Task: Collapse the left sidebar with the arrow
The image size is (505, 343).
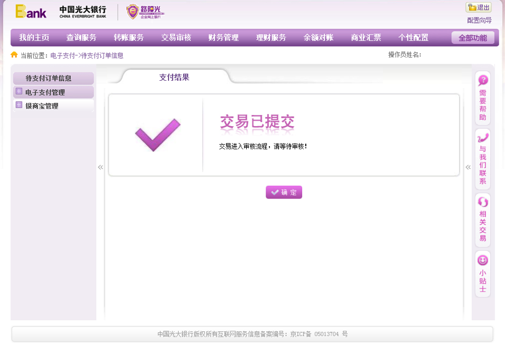Action: click(100, 167)
